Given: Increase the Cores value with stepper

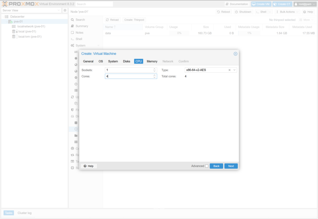Looking at the screenshot, I should 155,75.
